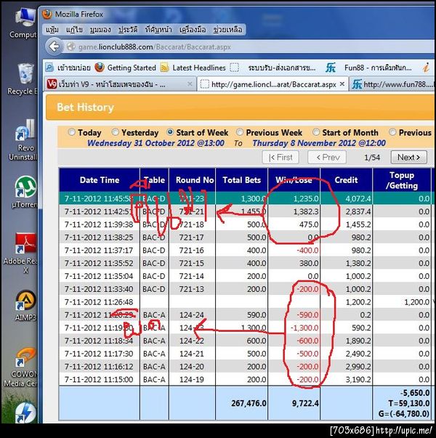Open the ที่คั่นหน้า (Bookmarks) menu

coord(158,30)
